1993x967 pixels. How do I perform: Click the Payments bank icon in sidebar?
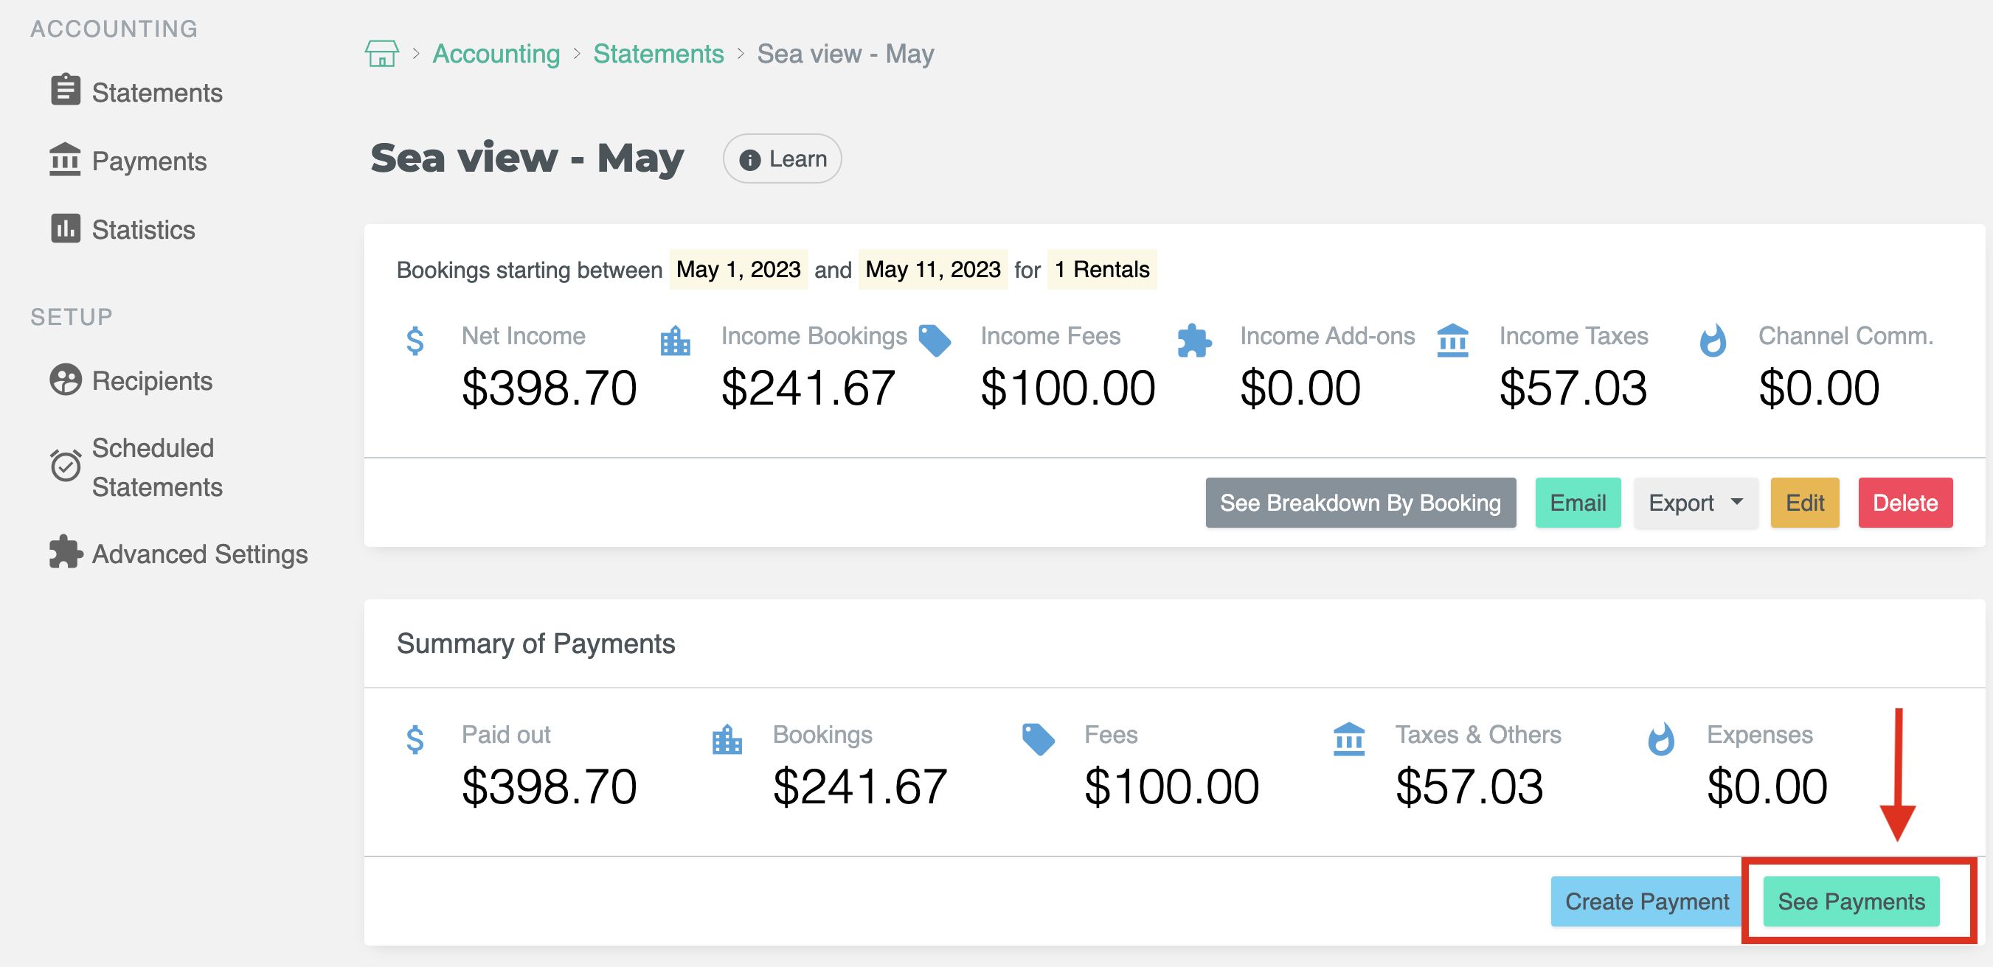[65, 159]
